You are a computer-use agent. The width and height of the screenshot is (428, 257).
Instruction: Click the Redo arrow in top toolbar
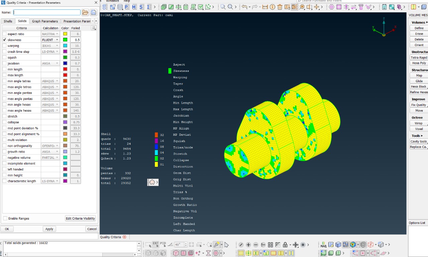pyautogui.click(x=255, y=7)
